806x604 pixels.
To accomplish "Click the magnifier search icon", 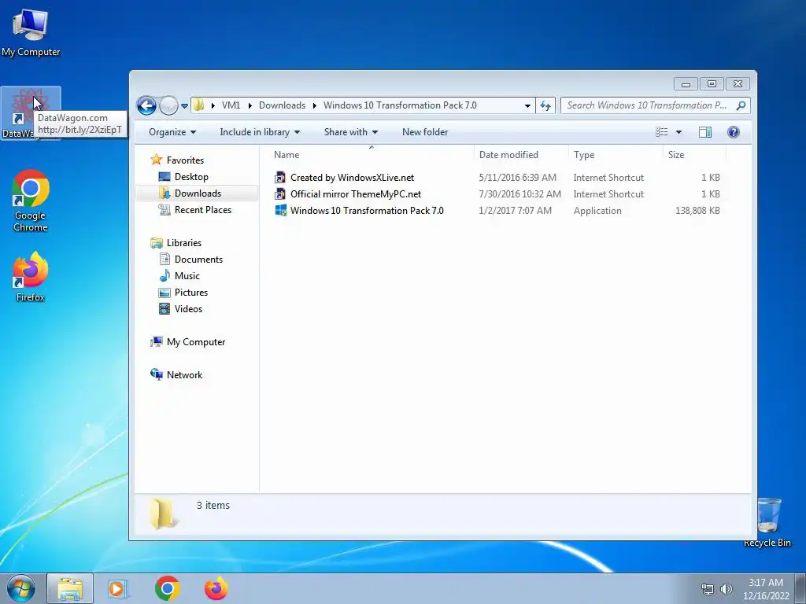I will (741, 105).
